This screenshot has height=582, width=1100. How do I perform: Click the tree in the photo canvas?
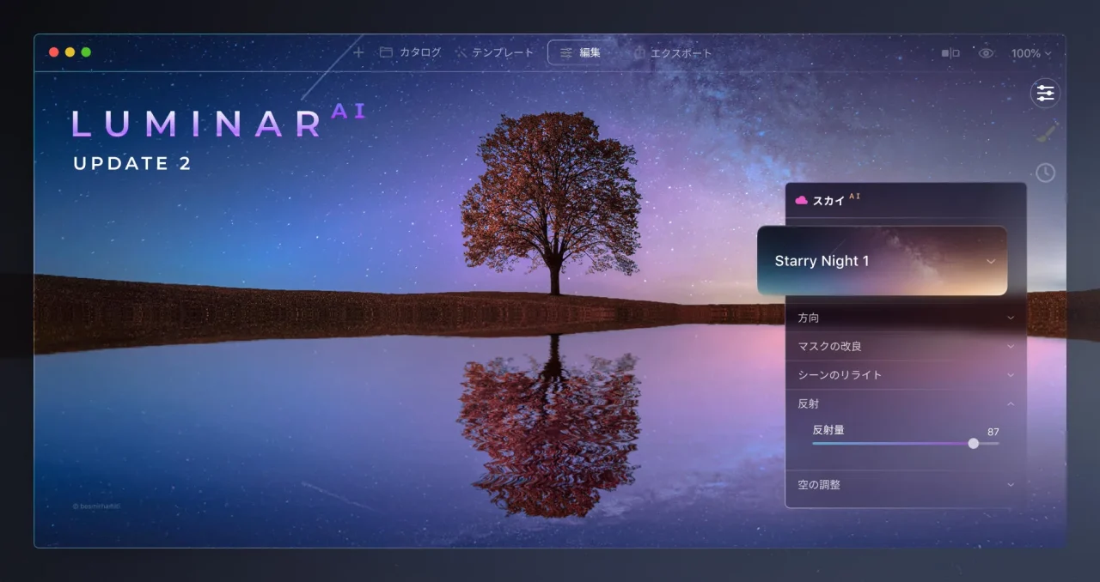point(551,197)
